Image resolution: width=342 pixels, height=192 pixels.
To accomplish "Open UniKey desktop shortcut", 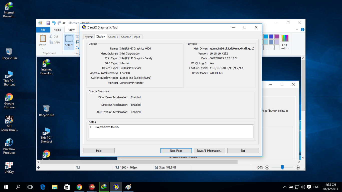I will pyautogui.click(x=9, y=167).
